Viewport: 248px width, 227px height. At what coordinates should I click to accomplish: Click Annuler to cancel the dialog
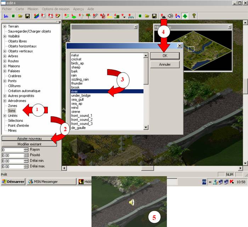pos(165,64)
